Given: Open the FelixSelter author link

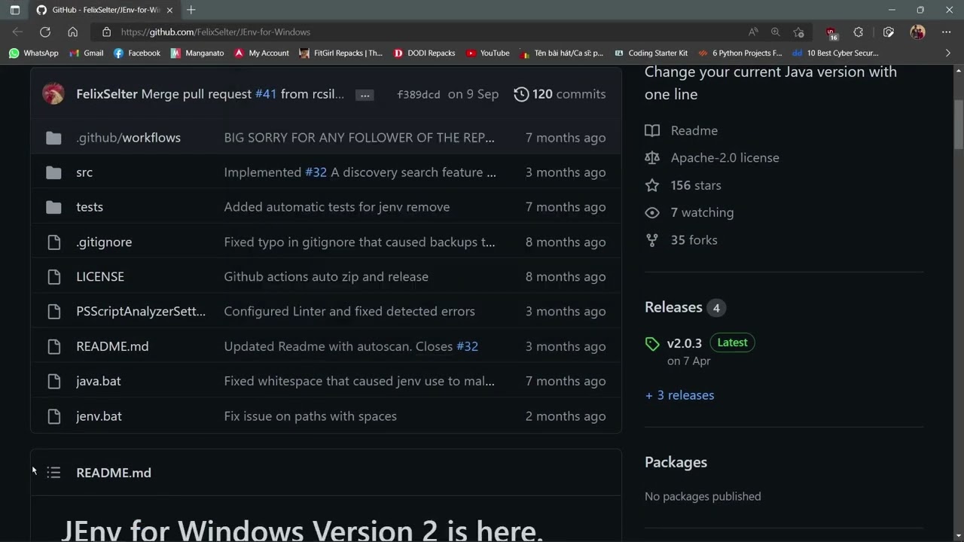Looking at the screenshot, I should click(x=107, y=94).
